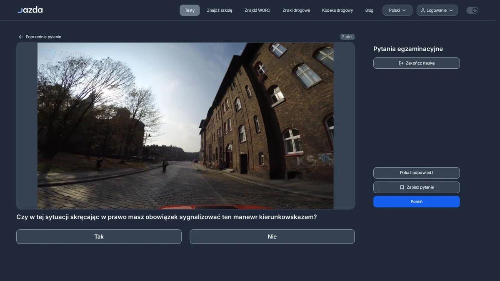Click the Jazda logo
500x281 pixels.
[30, 10]
